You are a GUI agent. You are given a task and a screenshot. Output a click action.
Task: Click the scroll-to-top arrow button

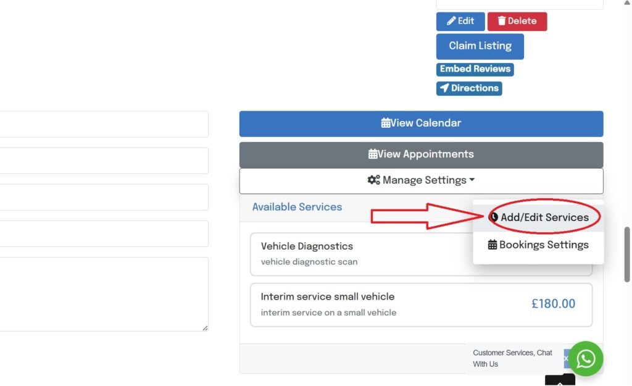point(560,382)
